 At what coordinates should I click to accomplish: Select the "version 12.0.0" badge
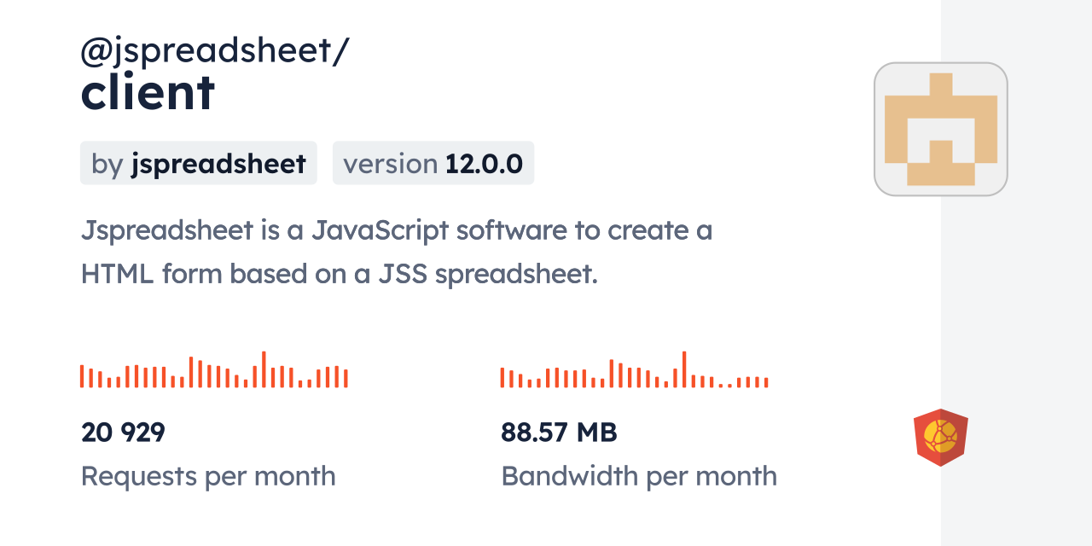click(433, 163)
